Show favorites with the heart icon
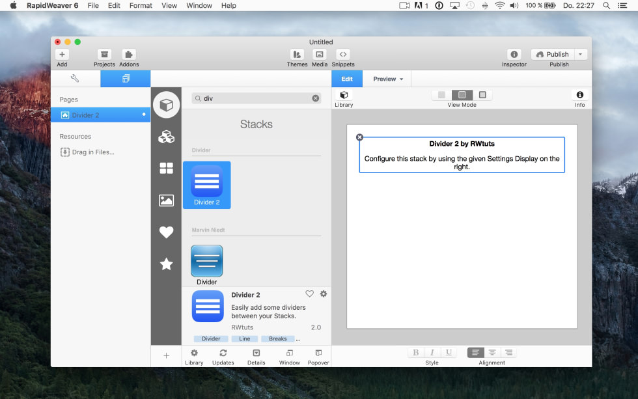The width and height of the screenshot is (638, 399). (167, 232)
